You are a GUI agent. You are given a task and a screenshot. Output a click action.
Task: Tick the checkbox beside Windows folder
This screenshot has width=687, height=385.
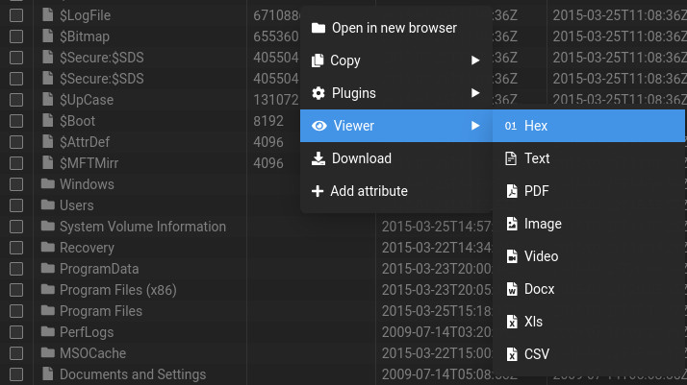coord(16,184)
